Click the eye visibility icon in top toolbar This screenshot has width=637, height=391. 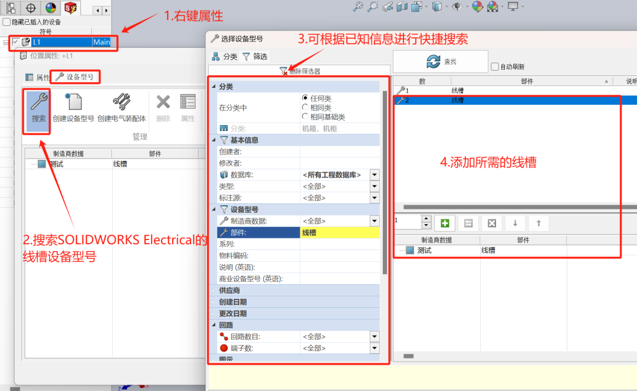tap(457, 7)
